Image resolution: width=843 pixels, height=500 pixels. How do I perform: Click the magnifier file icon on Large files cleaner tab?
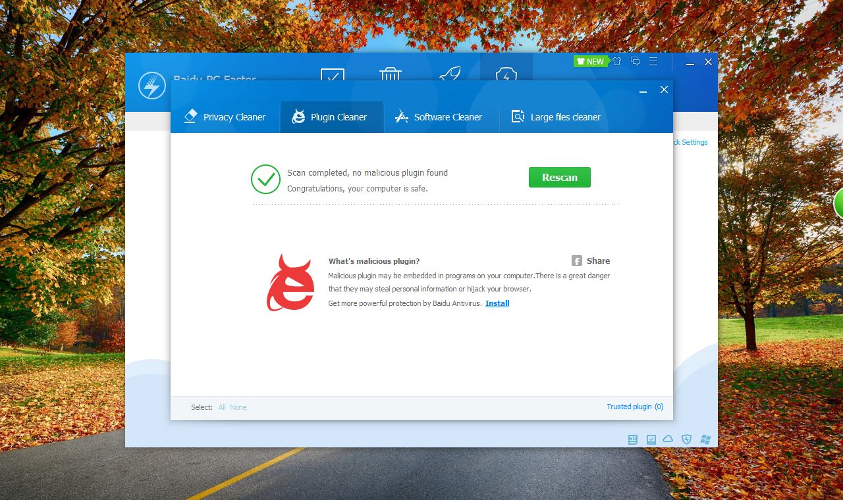[518, 116]
